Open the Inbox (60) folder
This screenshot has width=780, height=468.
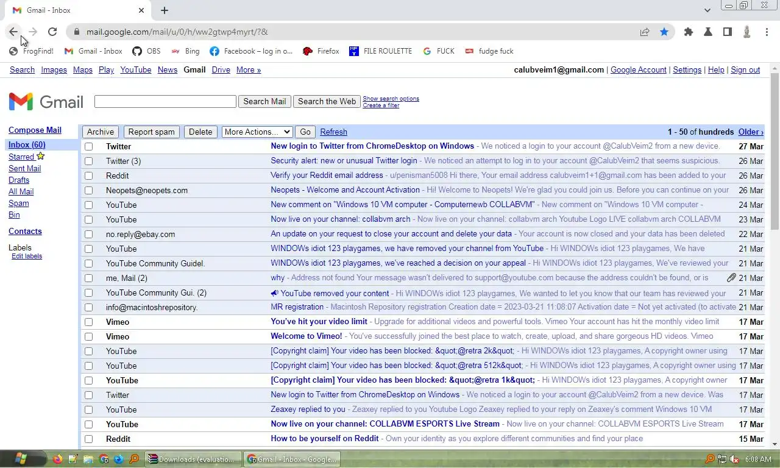click(x=27, y=144)
